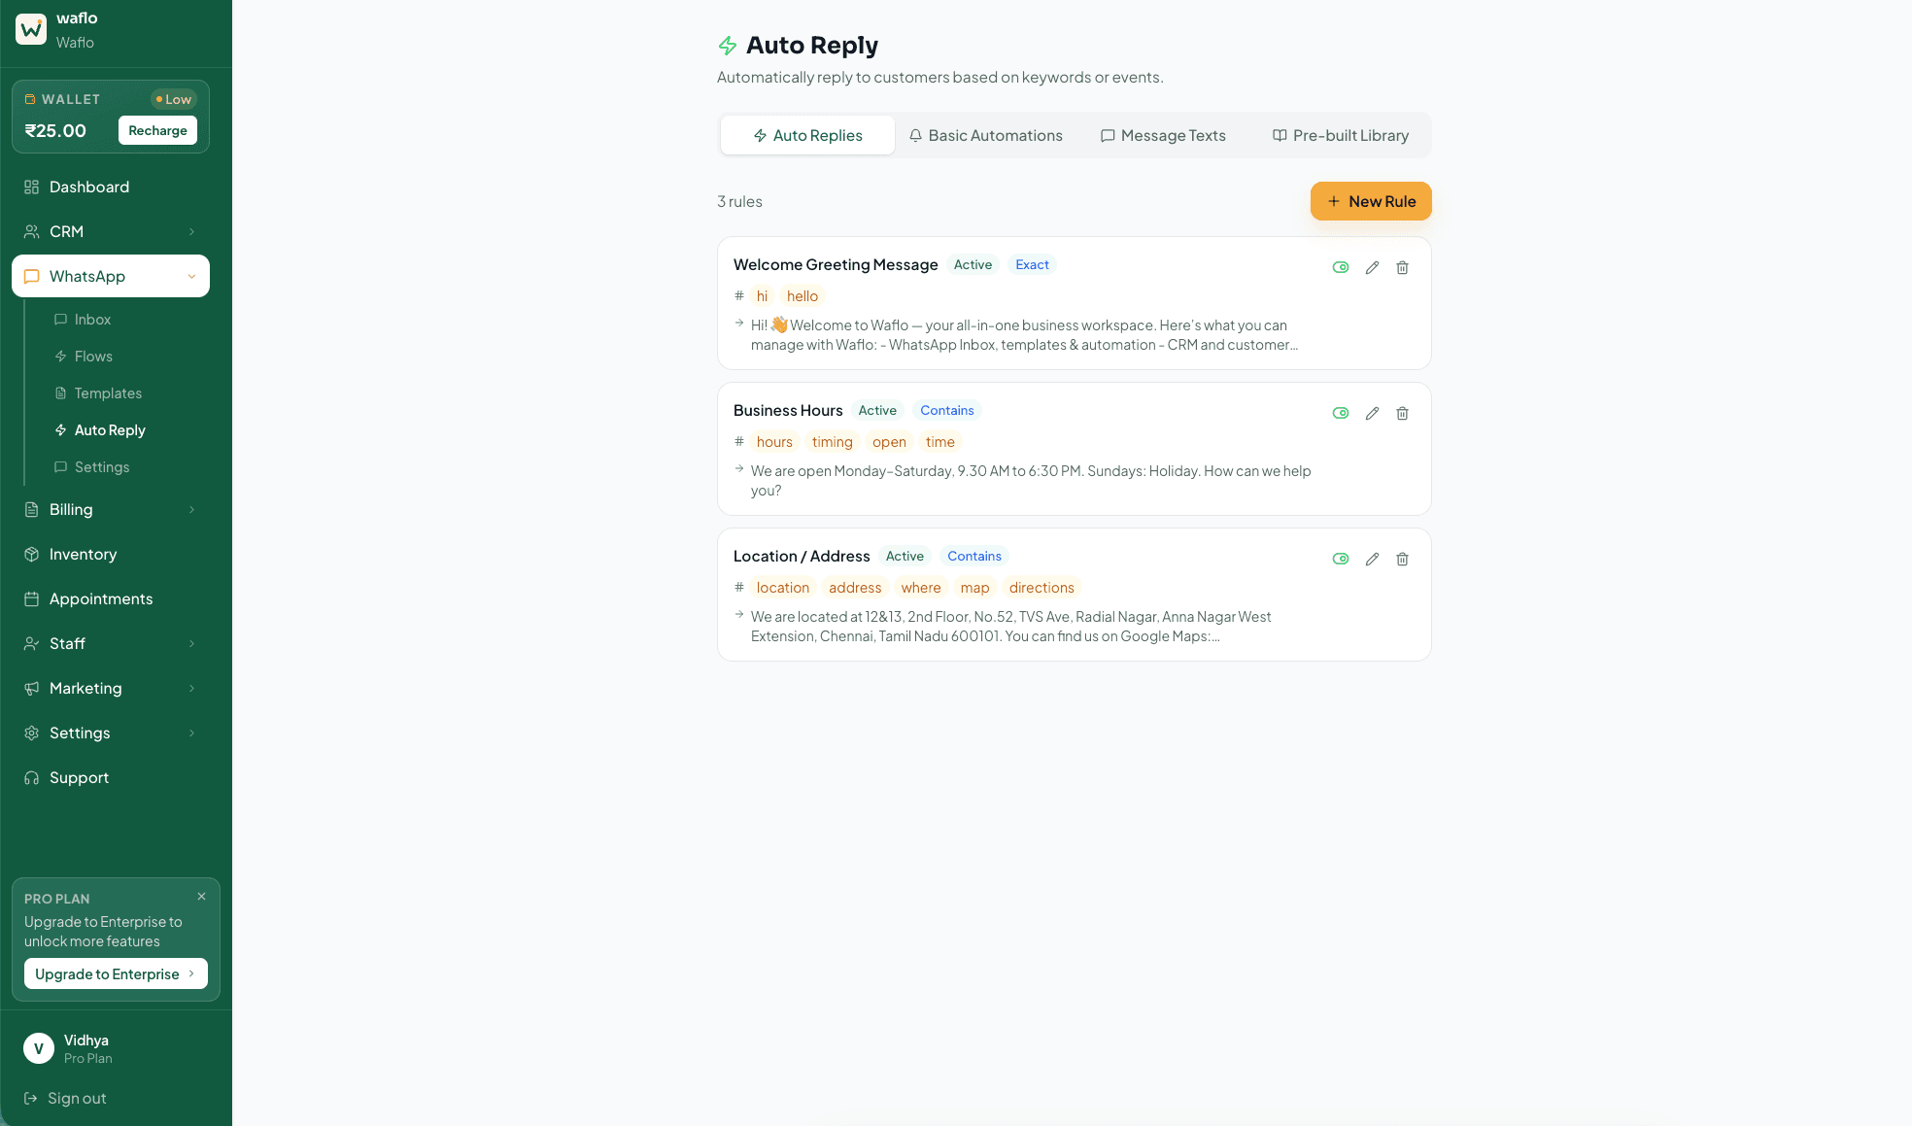This screenshot has width=1912, height=1126.
Task: Click the Low wallet status badge
Action: tap(174, 99)
